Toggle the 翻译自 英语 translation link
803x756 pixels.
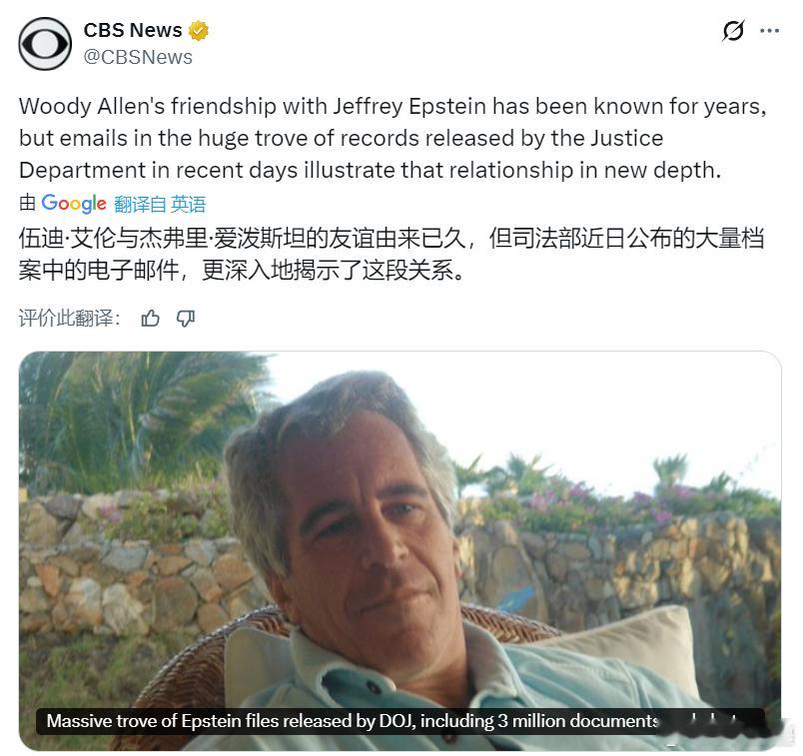(x=160, y=205)
